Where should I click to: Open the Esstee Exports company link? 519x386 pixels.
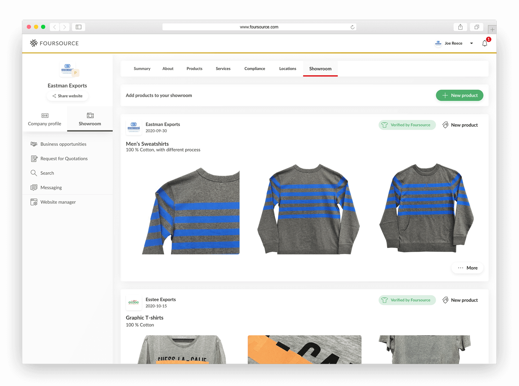click(x=160, y=299)
